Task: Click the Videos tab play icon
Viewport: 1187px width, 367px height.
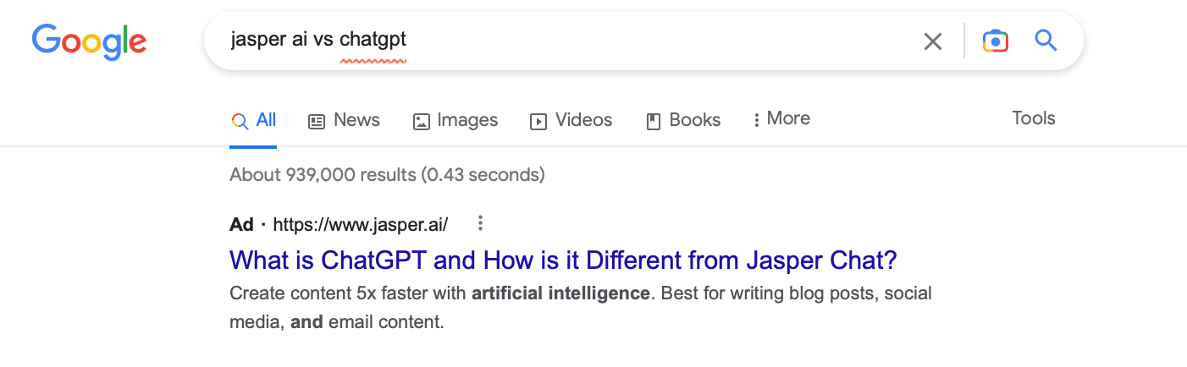Action: (x=538, y=121)
